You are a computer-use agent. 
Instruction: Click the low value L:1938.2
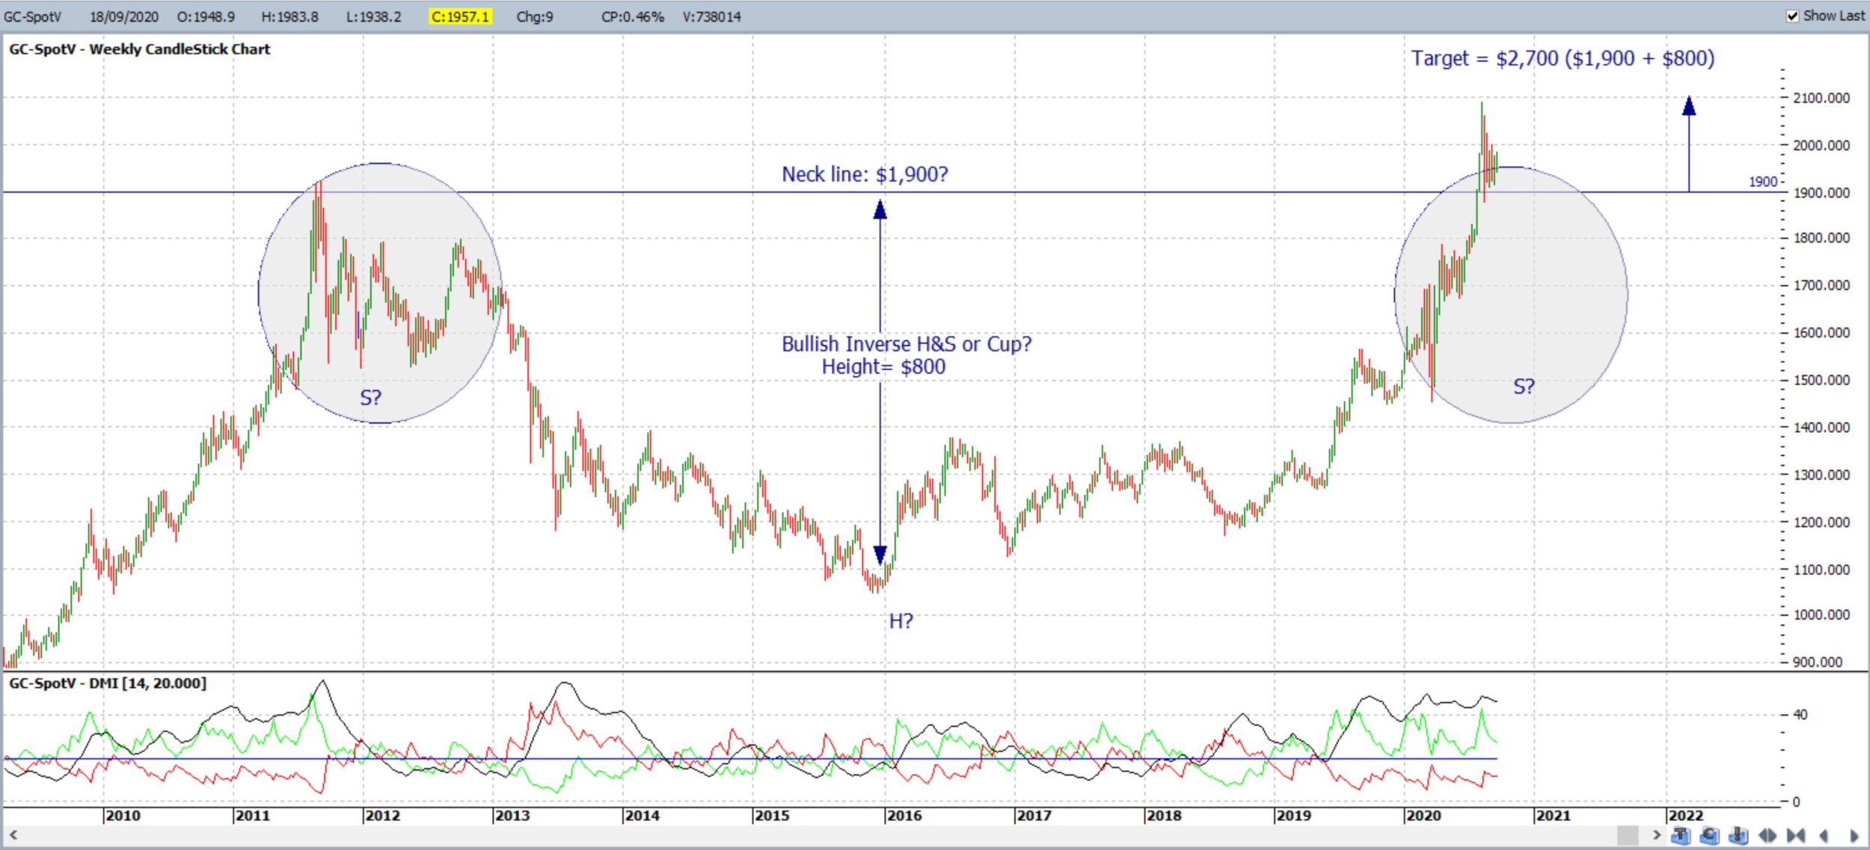pyautogui.click(x=373, y=16)
